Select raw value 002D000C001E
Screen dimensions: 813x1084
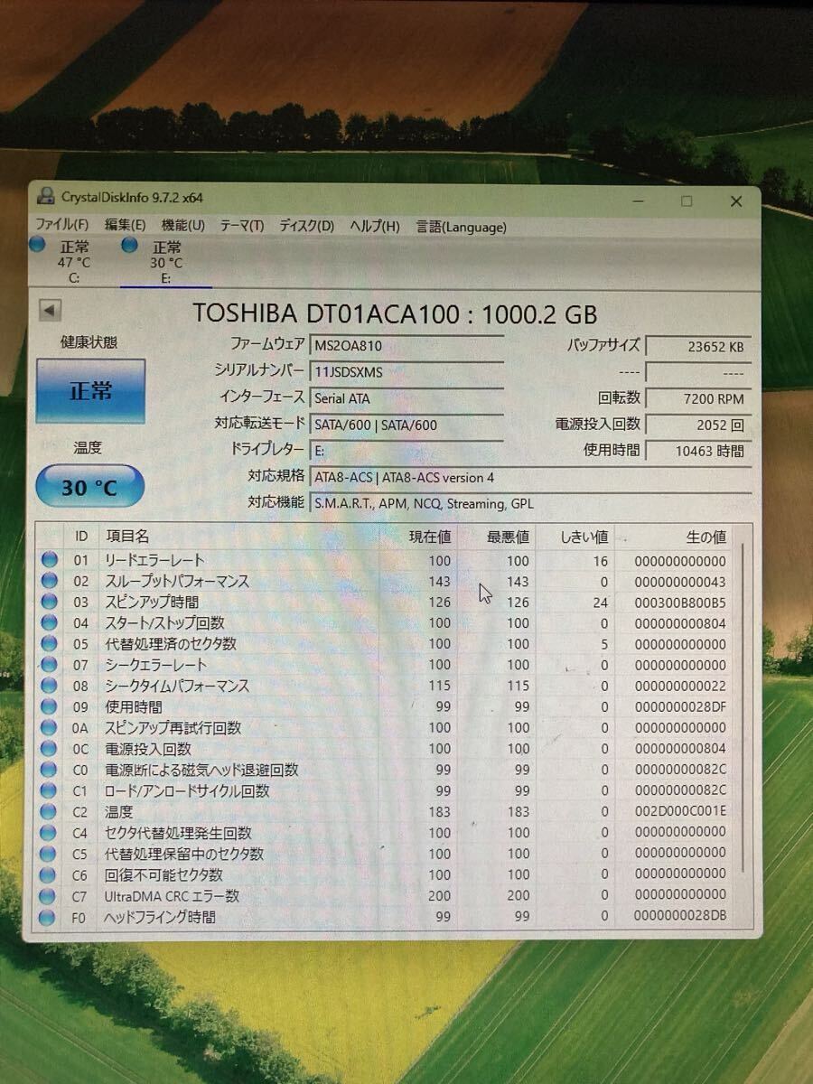[x=680, y=811]
